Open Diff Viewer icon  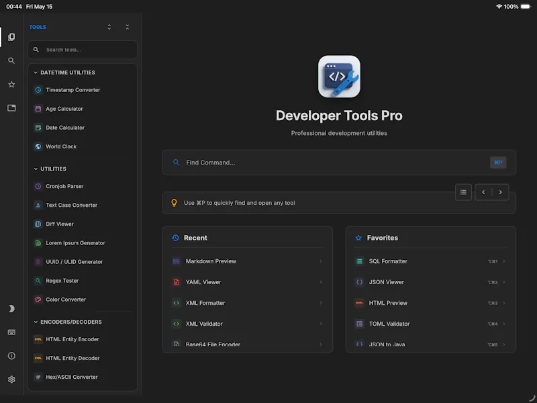38,224
